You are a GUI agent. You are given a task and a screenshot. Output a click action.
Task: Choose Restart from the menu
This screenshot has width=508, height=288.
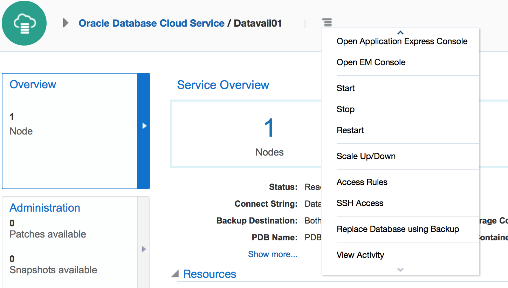pyautogui.click(x=350, y=130)
